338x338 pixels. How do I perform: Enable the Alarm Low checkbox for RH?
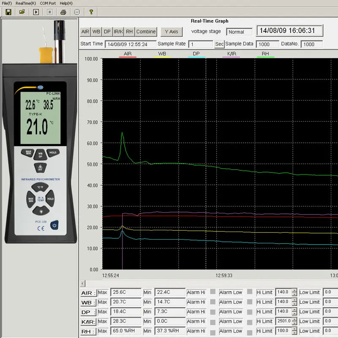(249, 331)
